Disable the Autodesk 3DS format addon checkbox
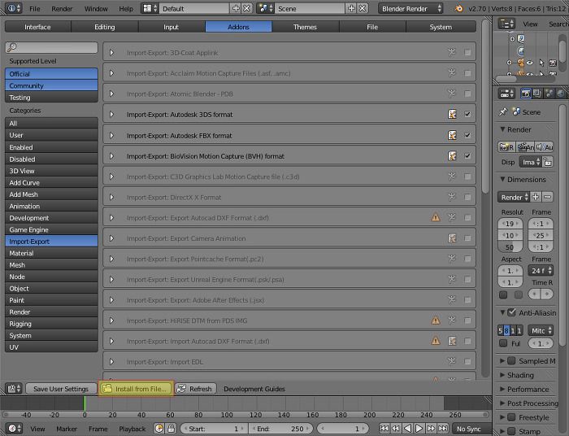 [467, 114]
